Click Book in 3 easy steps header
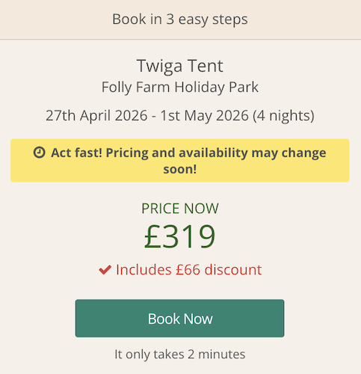This screenshot has width=361, height=374. pos(180,19)
